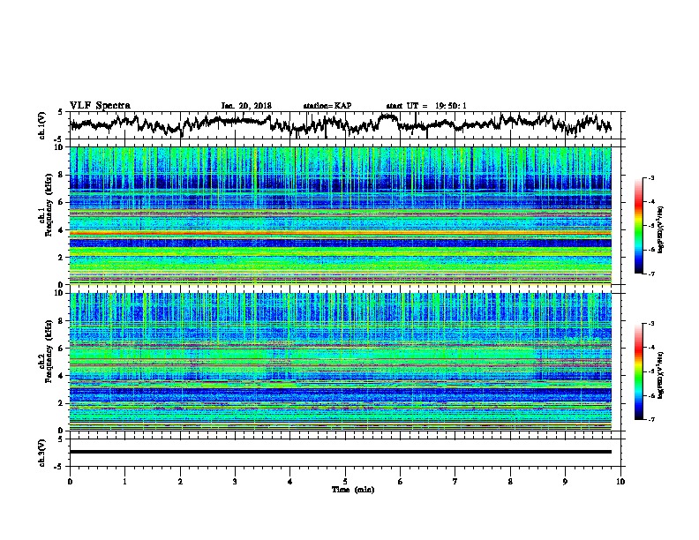The image size is (699, 540).
Task: Click the 6 tick on time axis
Action: coord(401,482)
